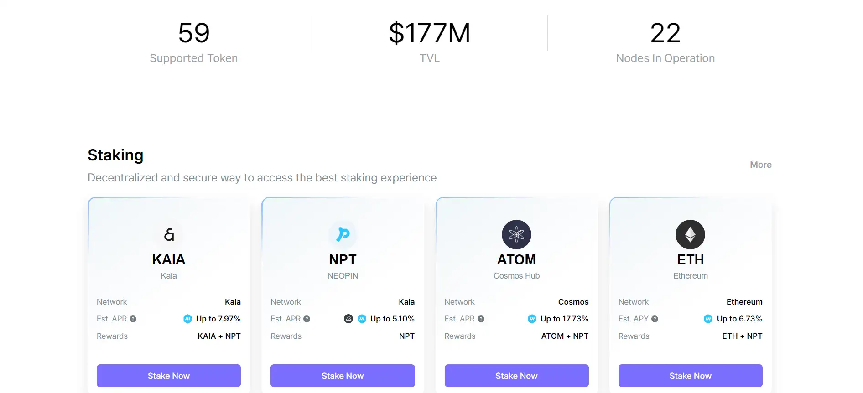This screenshot has width=863, height=393.
Task: Open Est. APR help icon on ATOM card
Action: point(481,319)
